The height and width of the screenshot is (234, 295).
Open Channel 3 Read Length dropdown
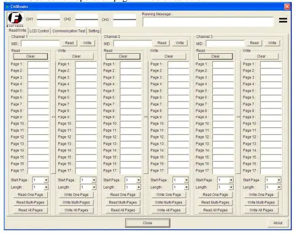pos(231,187)
